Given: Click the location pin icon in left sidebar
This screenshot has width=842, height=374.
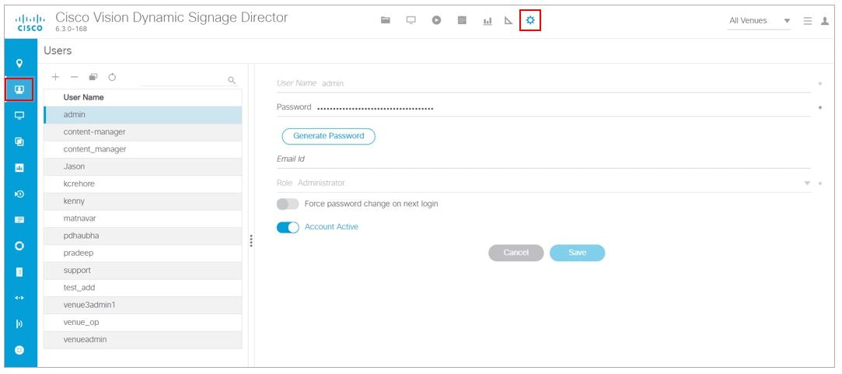Looking at the screenshot, I should [x=20, y=64].
